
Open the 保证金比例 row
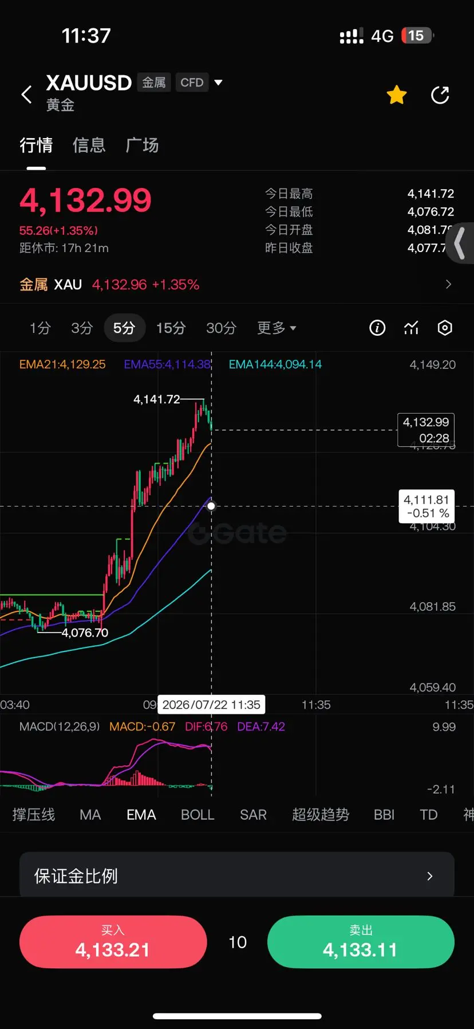pos(237,875)
